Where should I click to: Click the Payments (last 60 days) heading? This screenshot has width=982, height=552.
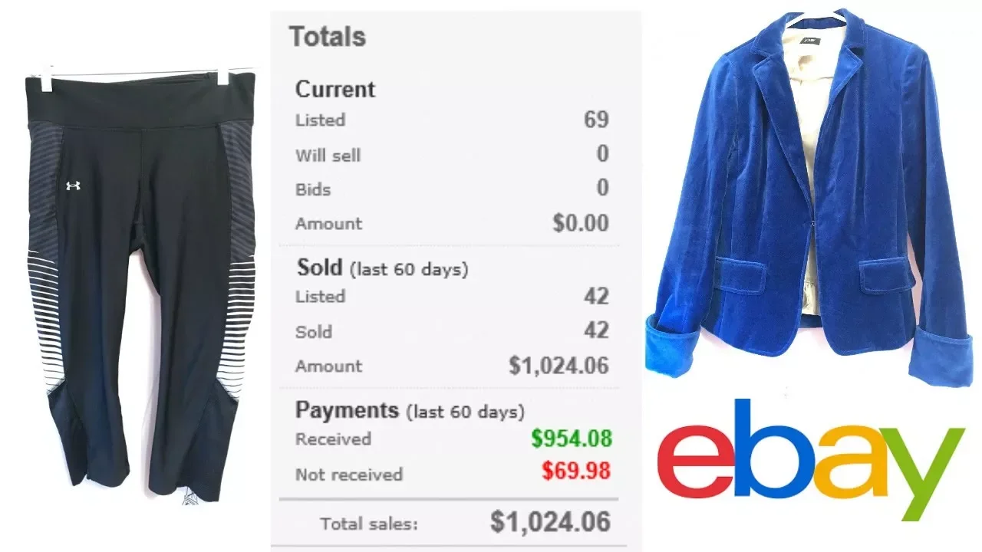click(x=410, y=411)
